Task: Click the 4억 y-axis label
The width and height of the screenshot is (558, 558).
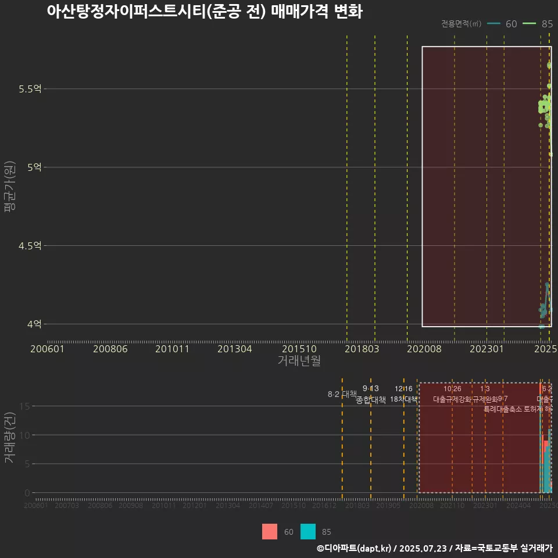Action: pyautogui.click(x=34, y=324)
